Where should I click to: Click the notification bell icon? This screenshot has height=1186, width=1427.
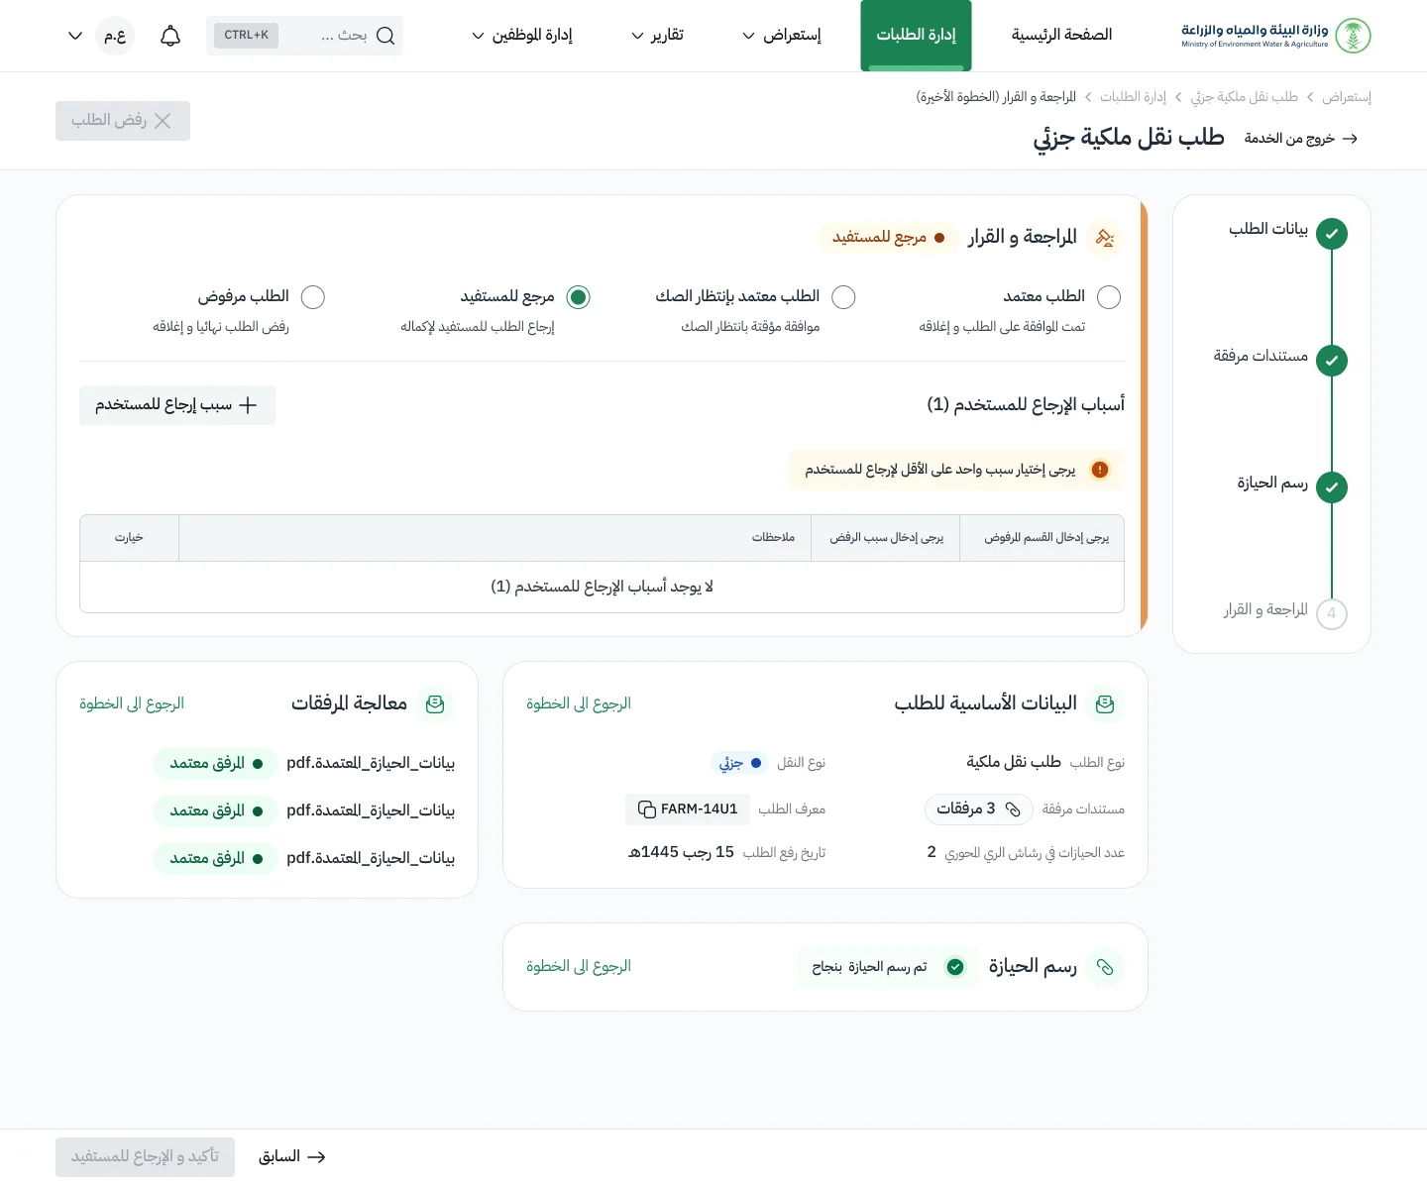[x=170, y=37]
